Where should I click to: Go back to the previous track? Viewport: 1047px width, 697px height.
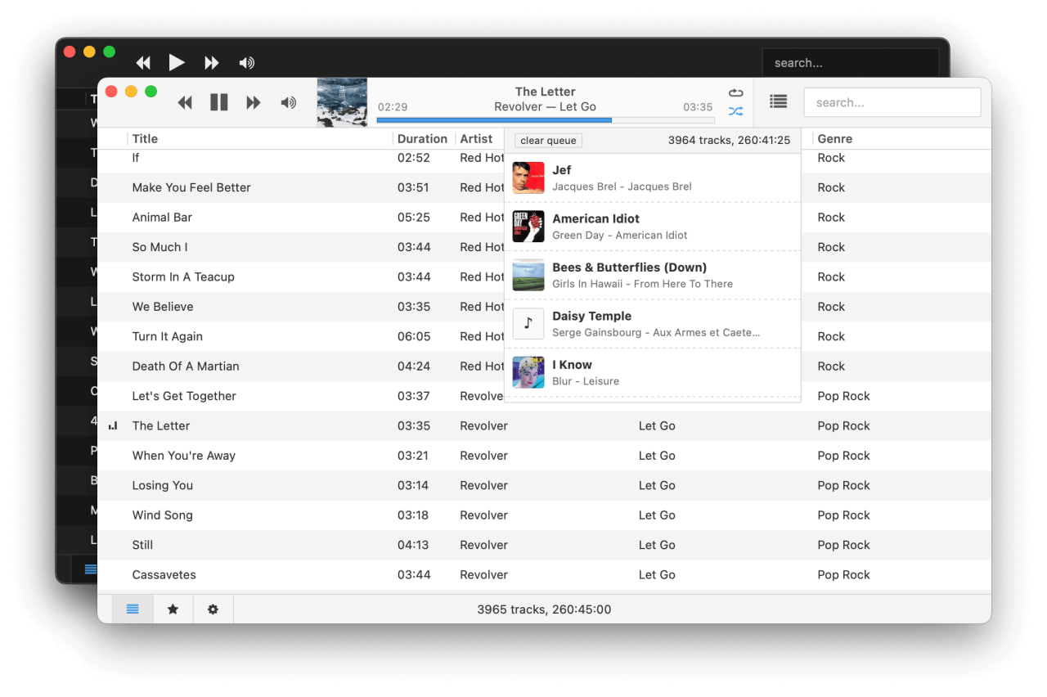(x=185, y=102)
